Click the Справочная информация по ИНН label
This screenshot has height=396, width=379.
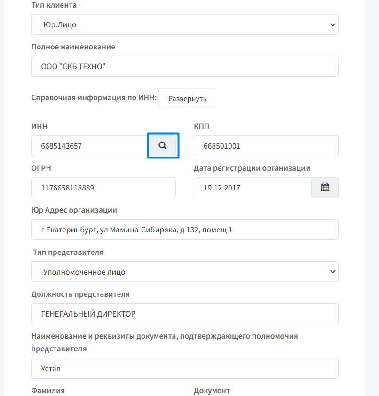[x=94, y=98]
